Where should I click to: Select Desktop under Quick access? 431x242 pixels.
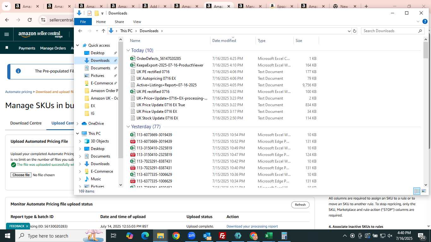97,53
